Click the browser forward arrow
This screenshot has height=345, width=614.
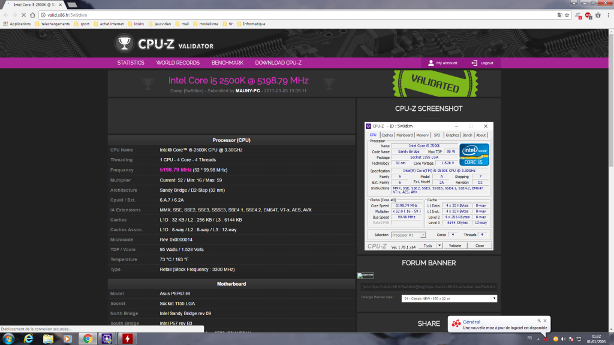(x=14, y=15)
